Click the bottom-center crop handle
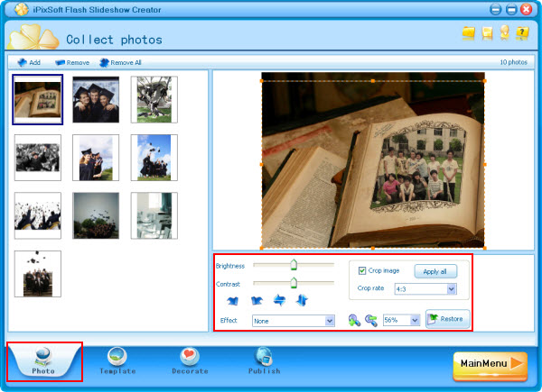Viewport: 542px width, 392px height. pyautogui.click(x=373, y=248)
